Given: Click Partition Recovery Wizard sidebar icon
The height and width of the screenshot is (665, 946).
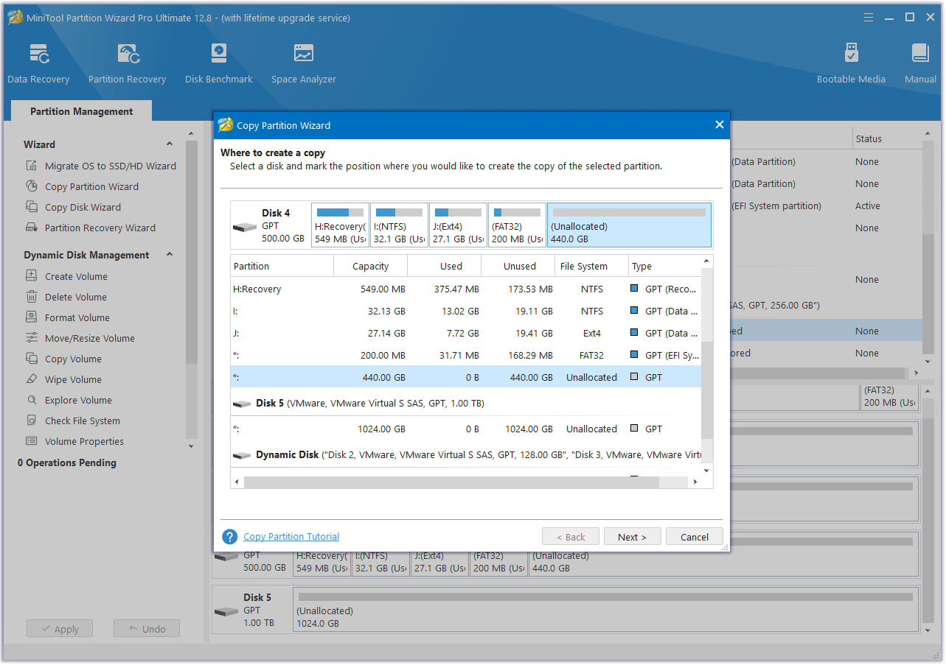Looking at the screenshot, I should tap(32, 228).
